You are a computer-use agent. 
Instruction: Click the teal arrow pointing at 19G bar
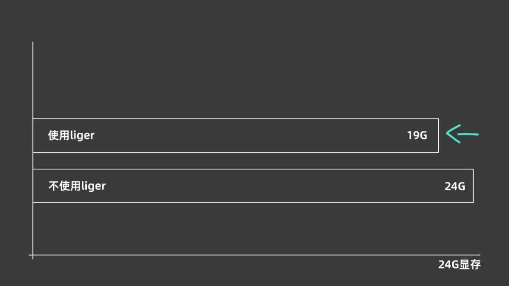tap(462, 134)
